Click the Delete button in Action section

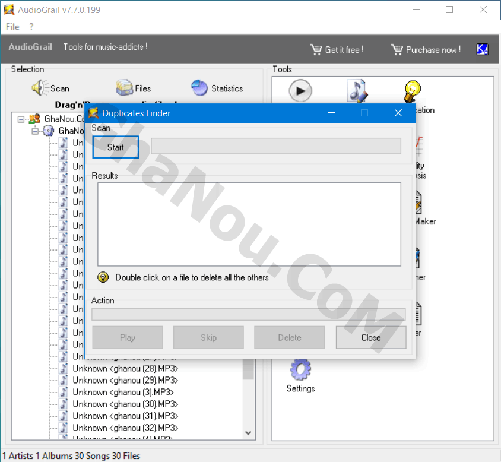(290, 337)
